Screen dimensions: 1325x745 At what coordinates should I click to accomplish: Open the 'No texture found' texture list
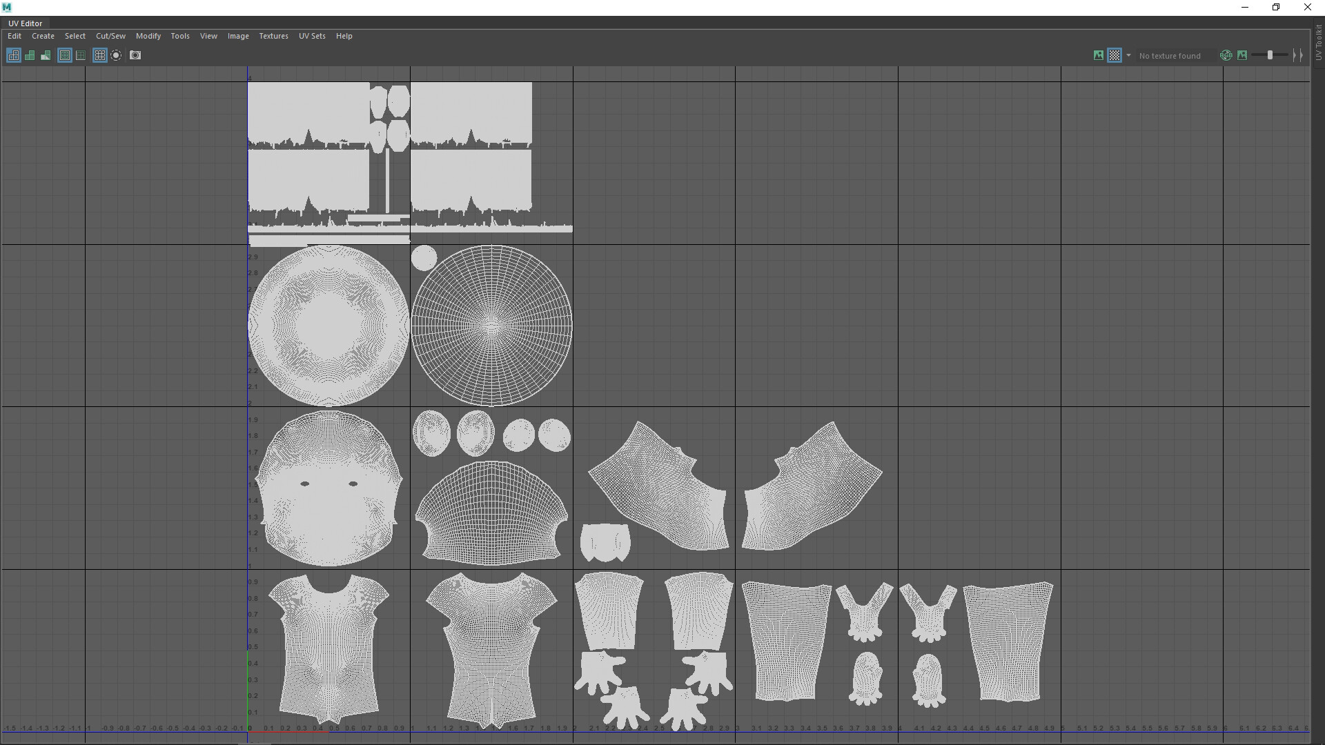[1170, 56]
